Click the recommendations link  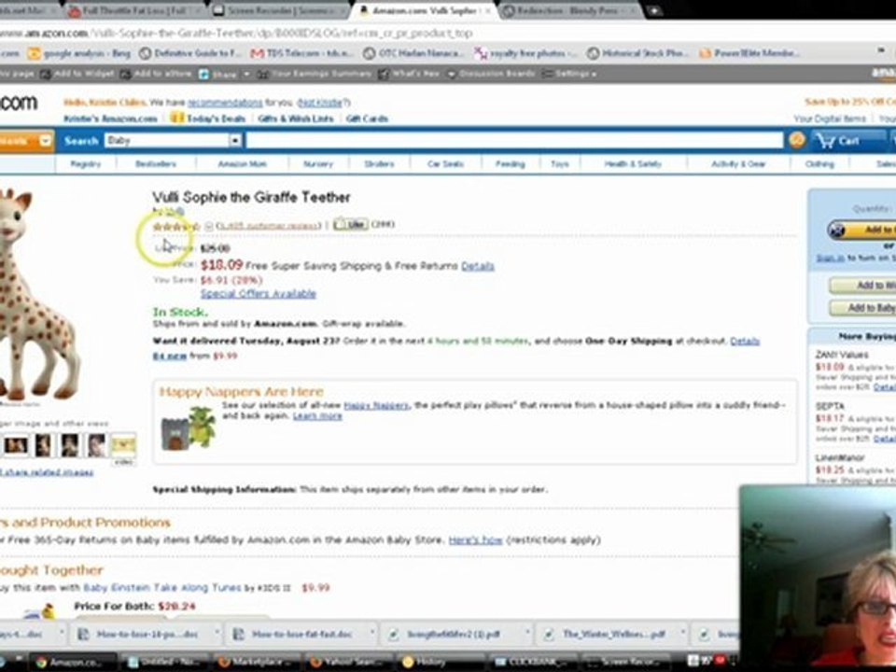225,103
